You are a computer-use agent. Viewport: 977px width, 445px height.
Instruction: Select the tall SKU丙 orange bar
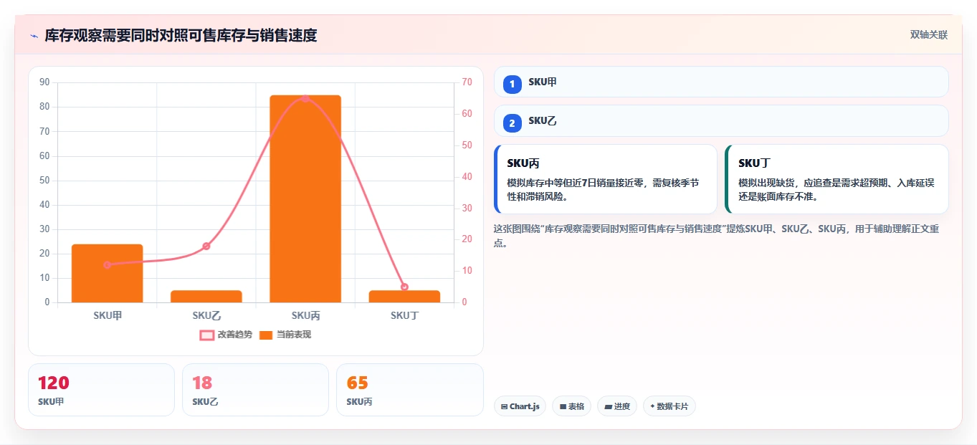point(305,198)
